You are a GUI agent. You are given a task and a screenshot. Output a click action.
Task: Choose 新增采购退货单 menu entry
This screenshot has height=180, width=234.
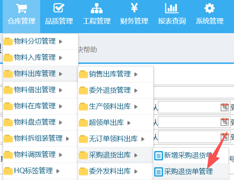click(188, 155)
